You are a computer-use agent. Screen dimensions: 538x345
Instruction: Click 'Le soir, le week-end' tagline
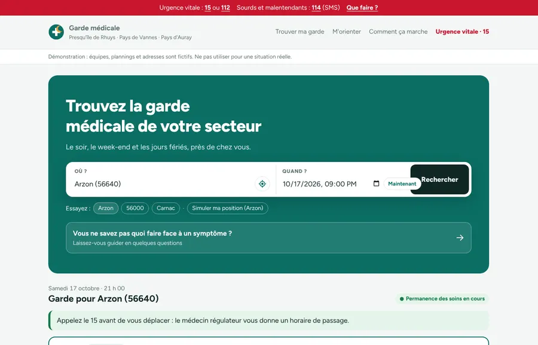(158, 147)
